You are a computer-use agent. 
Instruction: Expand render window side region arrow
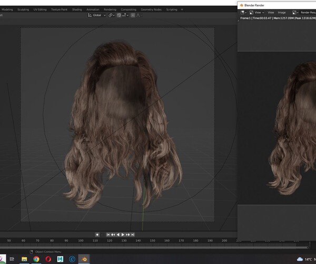click(x=239, y=21)
